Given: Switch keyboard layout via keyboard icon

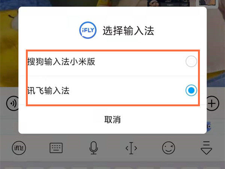Looking at the screenshot, I should click(56, 148).
